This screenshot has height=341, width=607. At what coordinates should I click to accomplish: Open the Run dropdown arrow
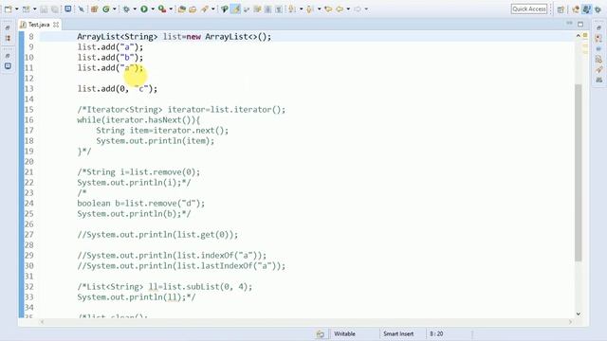(153, 9)
